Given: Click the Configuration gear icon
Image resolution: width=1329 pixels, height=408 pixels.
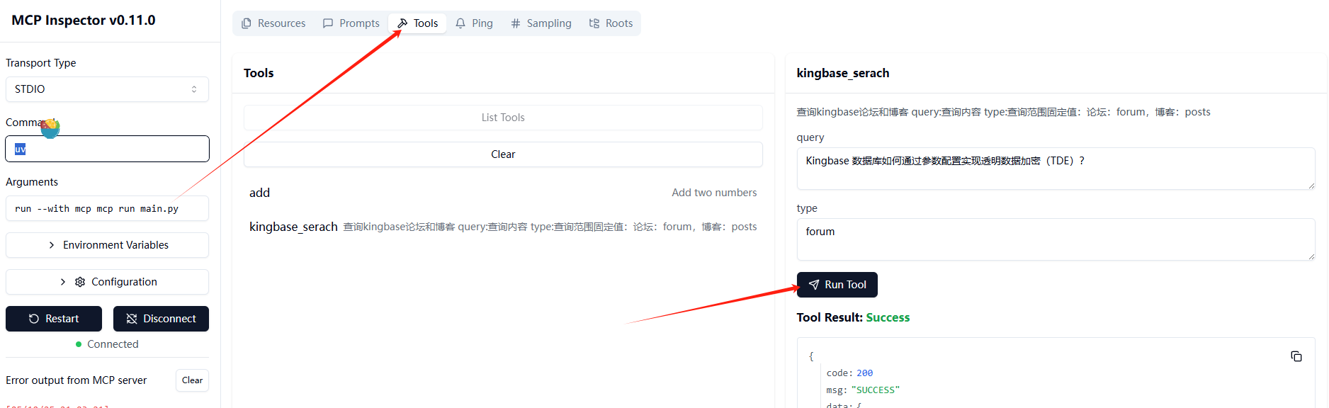Looking at the screenshot, I should coord(80,282).
